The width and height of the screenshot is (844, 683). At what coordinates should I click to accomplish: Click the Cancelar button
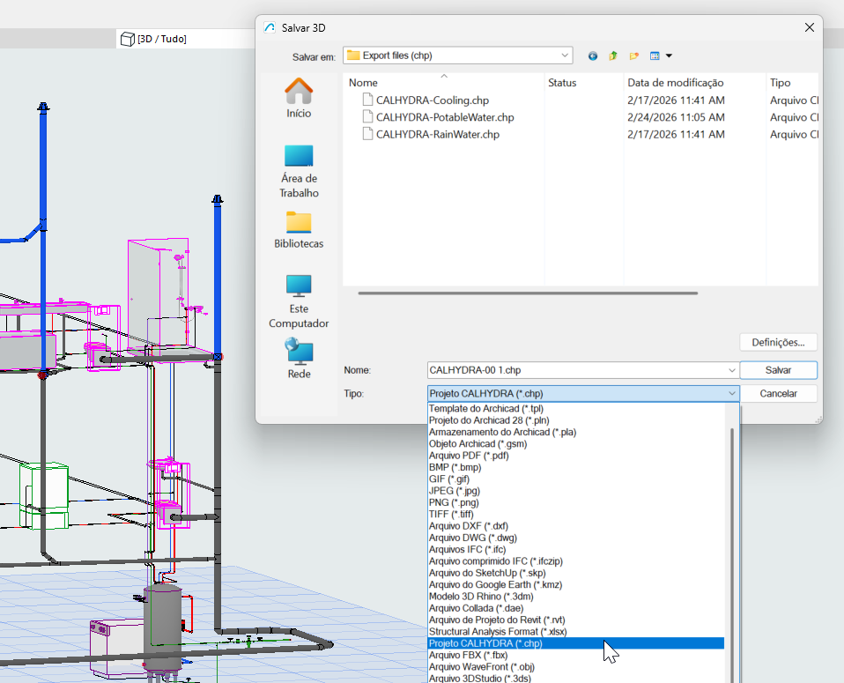(x=778, y=394)
